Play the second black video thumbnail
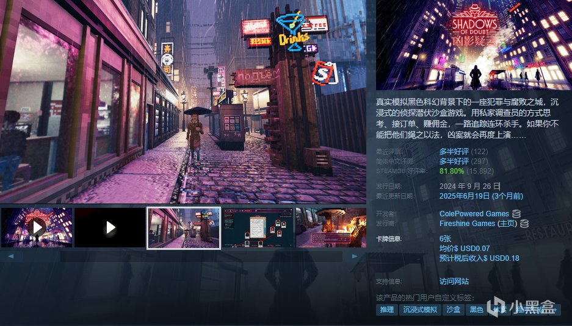The image size is (572, 326). click(x=110, y=228)
